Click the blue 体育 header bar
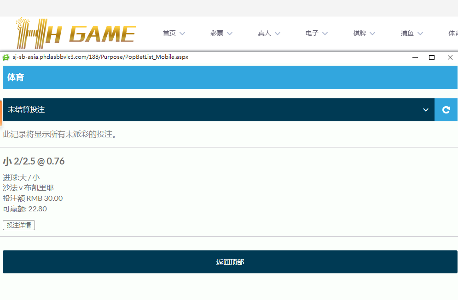The width and height of the screenshot is (458, 300). tap(230, 77)
